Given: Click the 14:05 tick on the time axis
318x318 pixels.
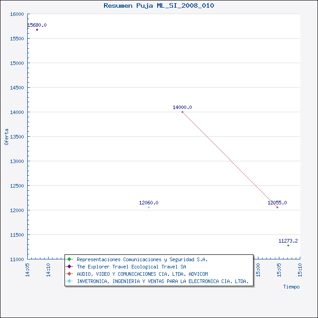Looking at the screenshot, I should point(28,269).
